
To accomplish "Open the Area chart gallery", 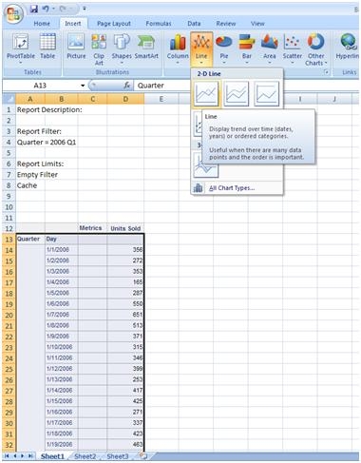I will point(270,48).
